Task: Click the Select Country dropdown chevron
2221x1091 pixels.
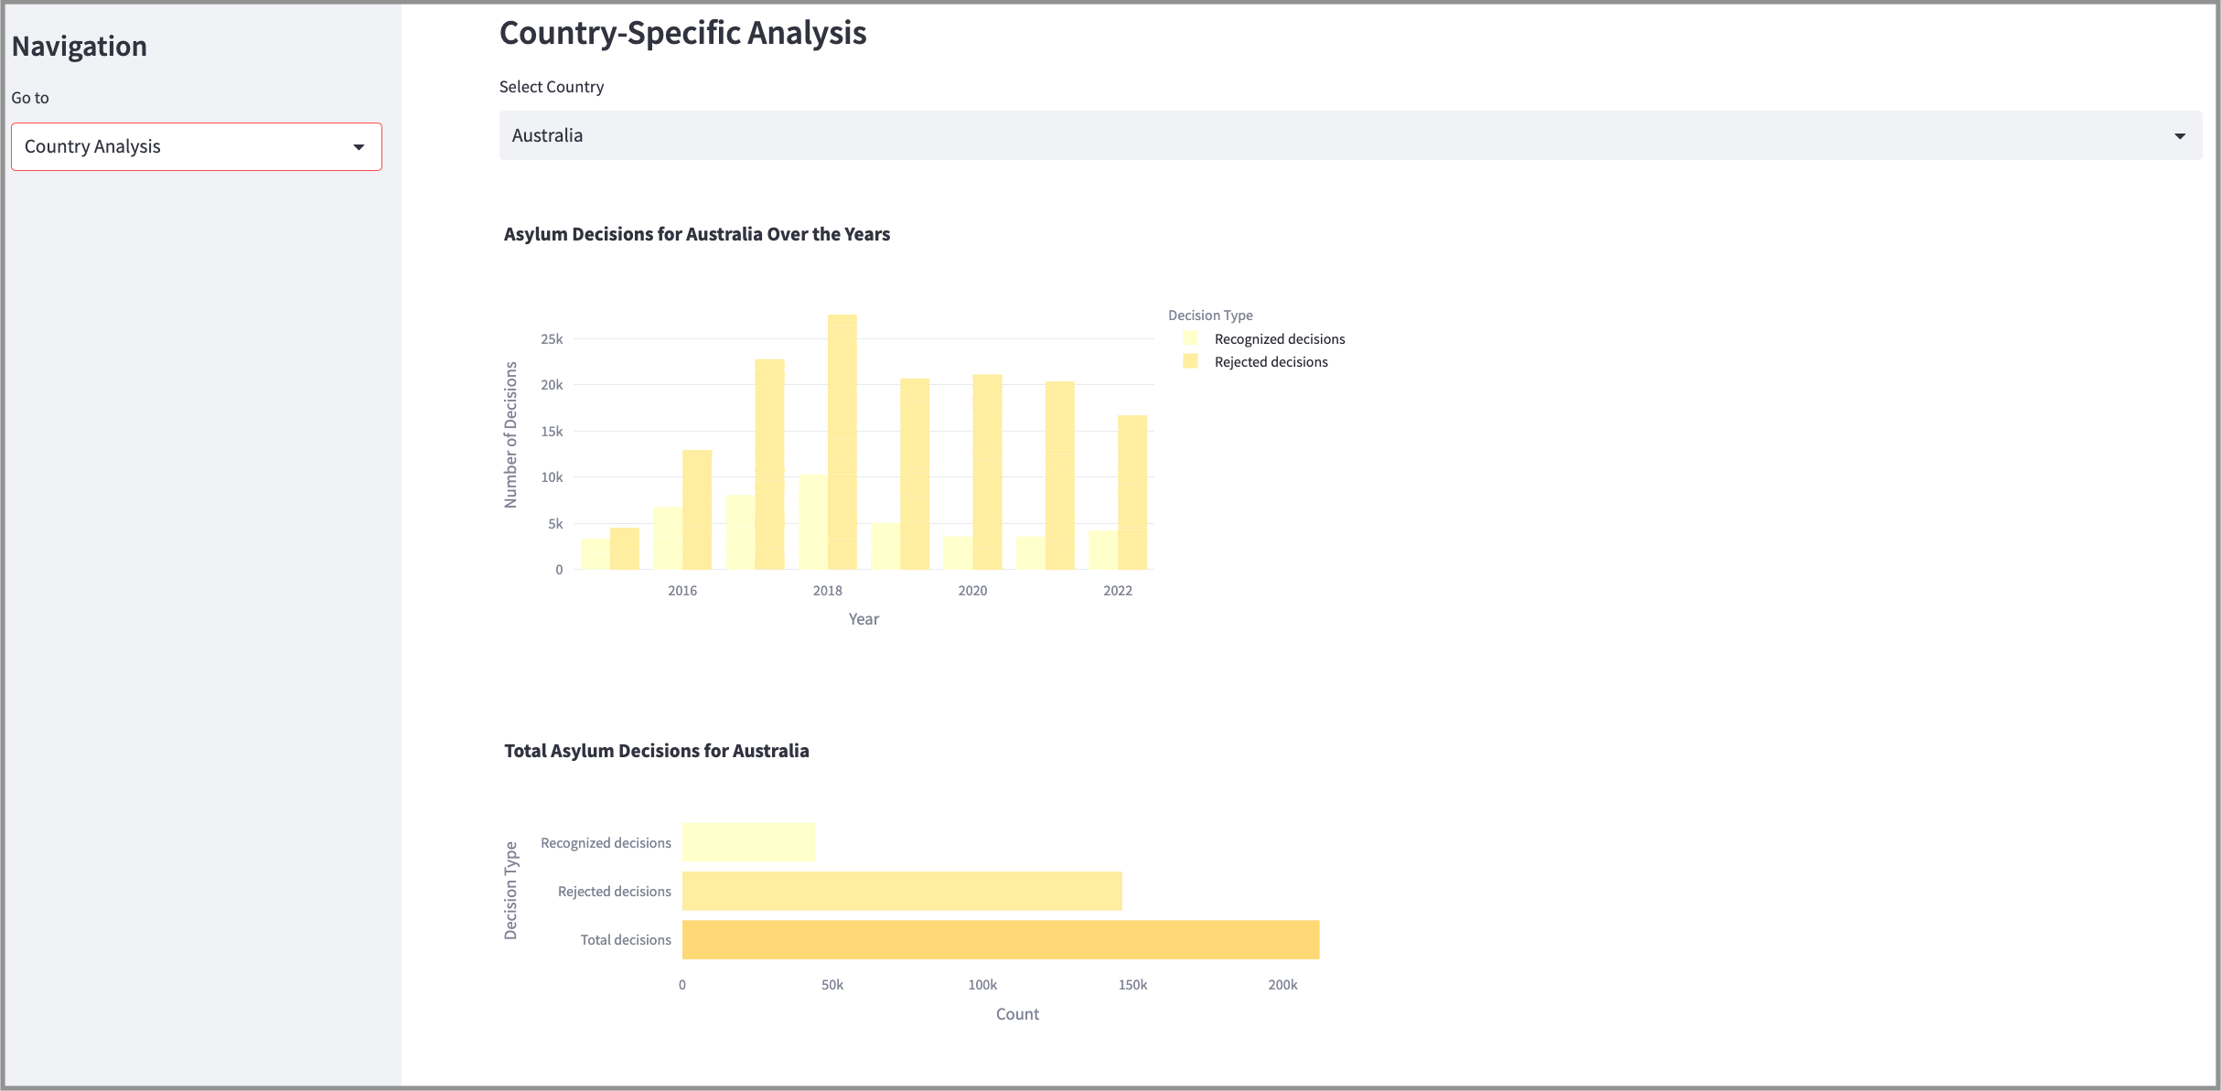Action: pyautogui.click(x=2179, y=136)
